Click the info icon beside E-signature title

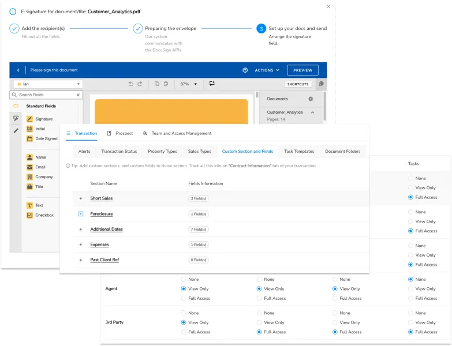[13, 12]
